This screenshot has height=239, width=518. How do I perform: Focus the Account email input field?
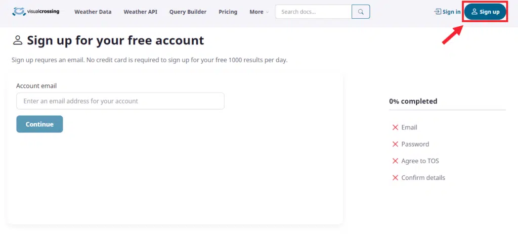[x=120, y=101]
